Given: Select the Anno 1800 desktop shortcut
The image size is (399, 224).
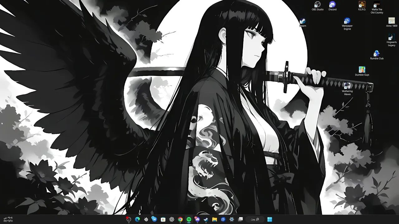Looking at the screenshot, I should (392, 22).
